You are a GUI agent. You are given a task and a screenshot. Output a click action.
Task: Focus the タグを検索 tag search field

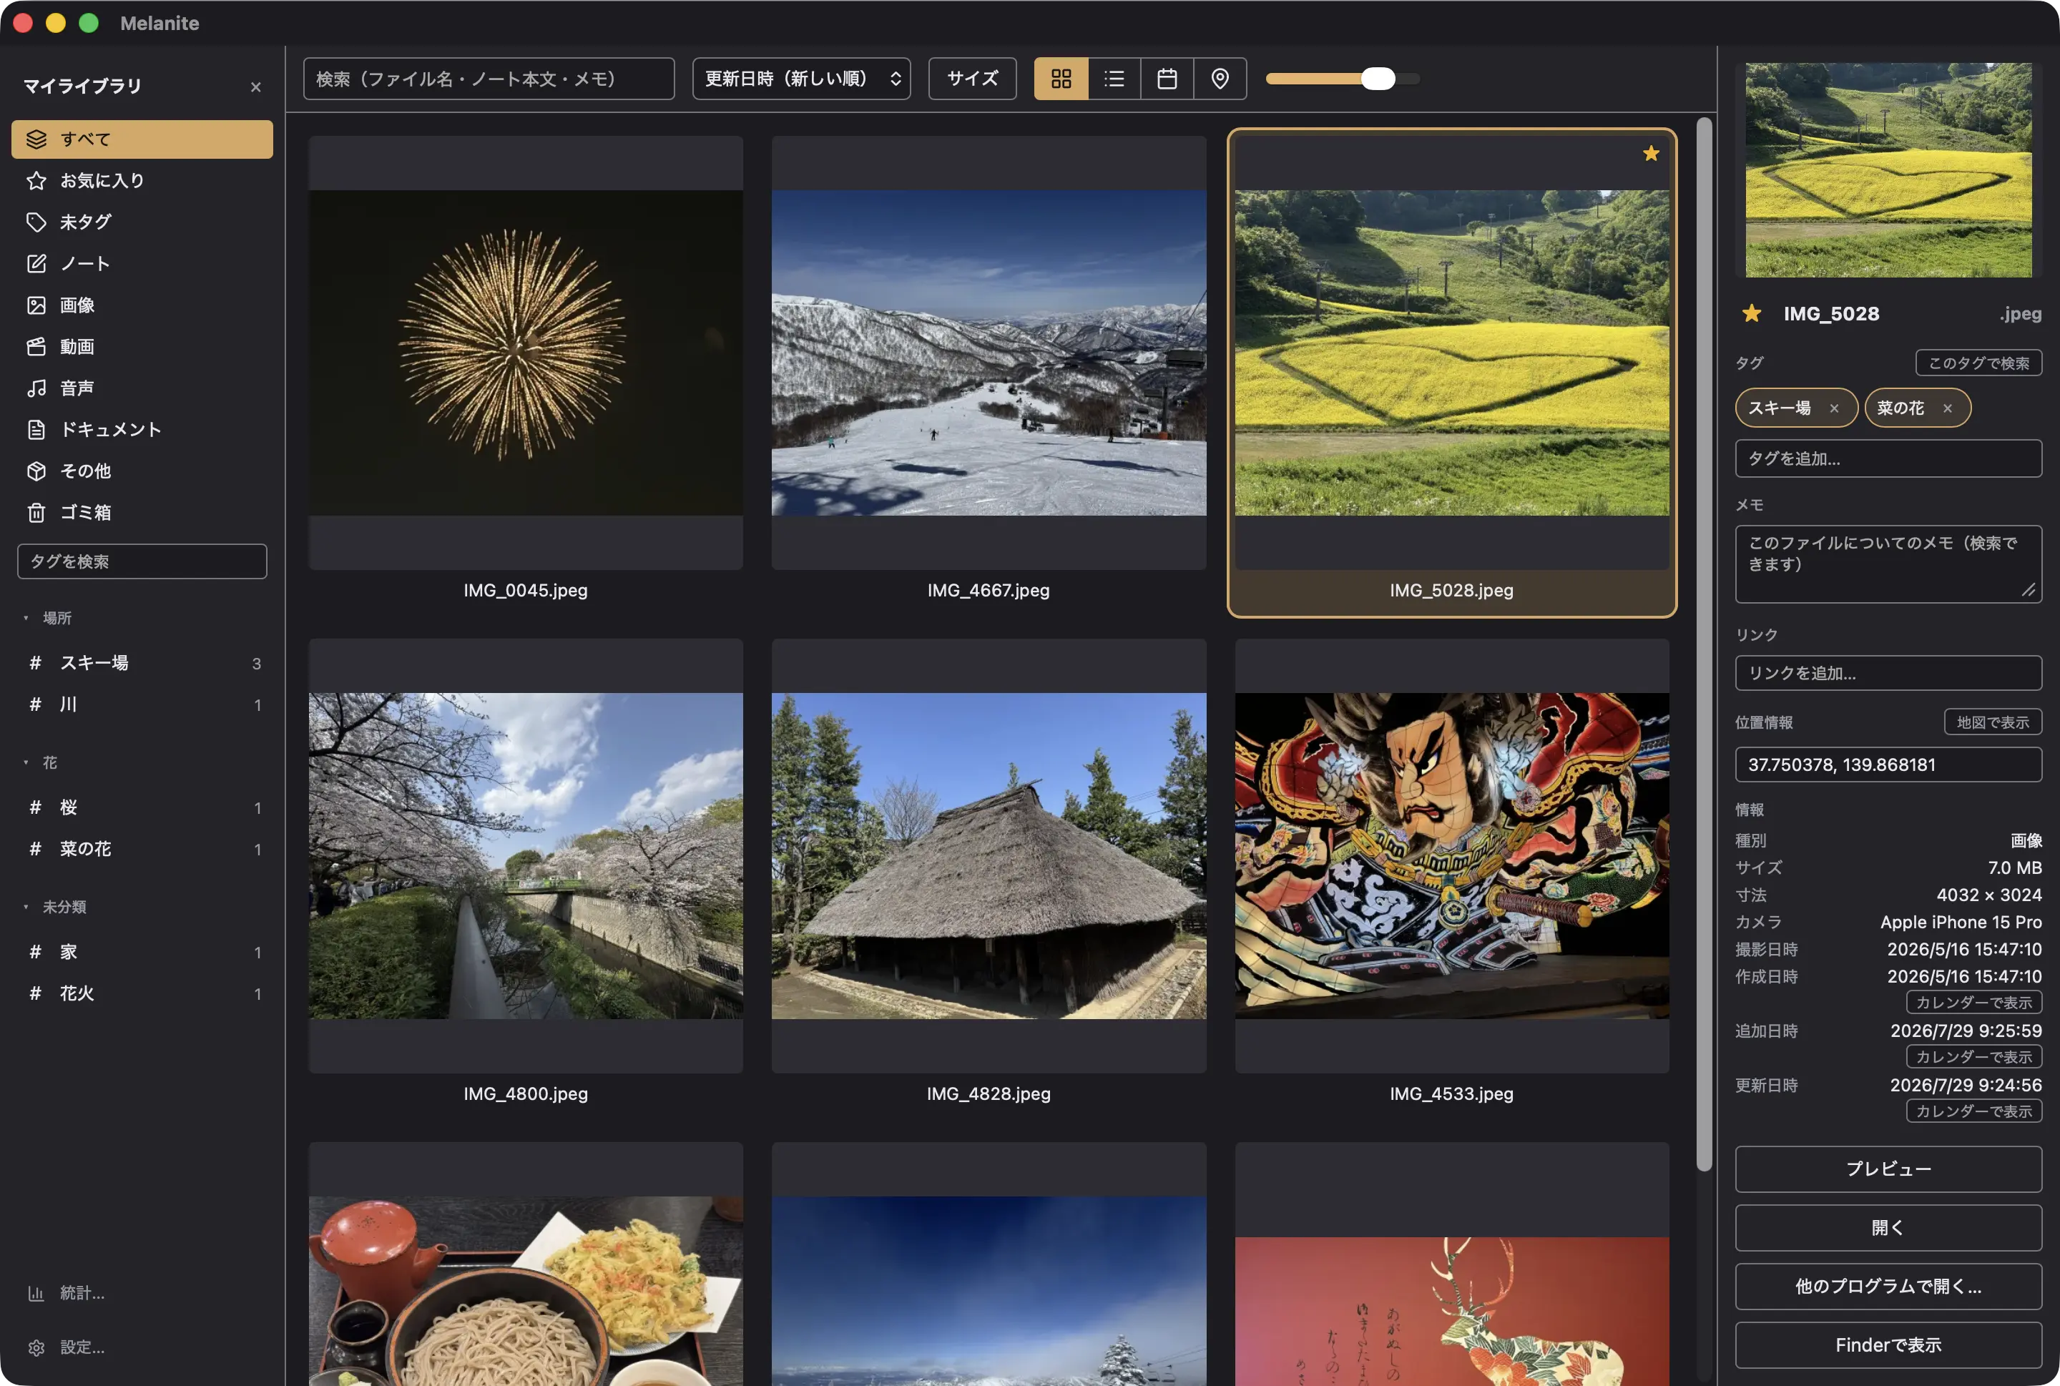click(x=142, y=561)
